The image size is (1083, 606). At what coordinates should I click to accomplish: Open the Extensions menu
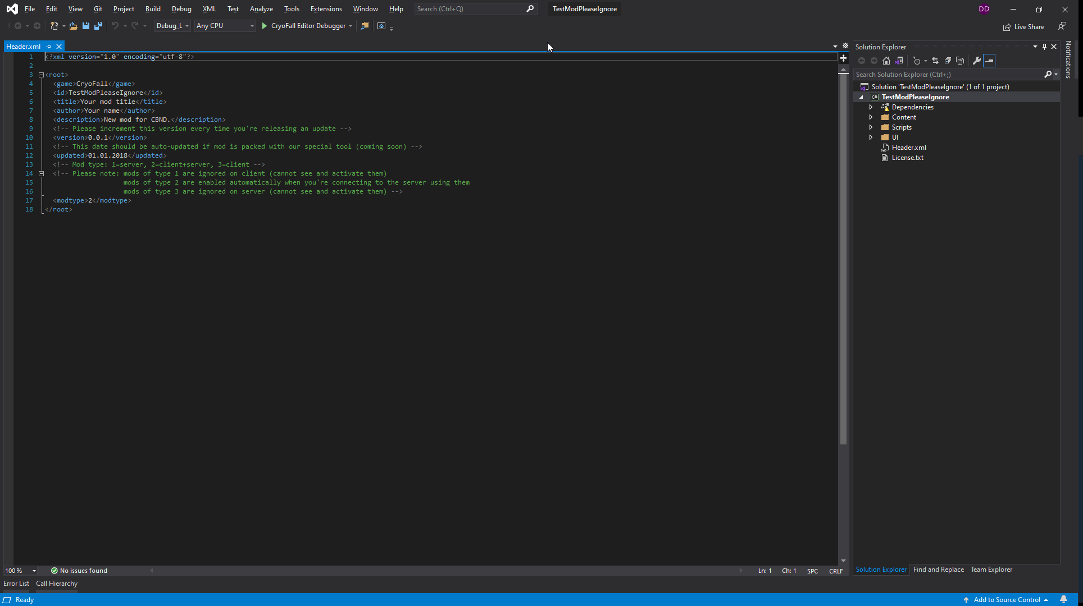click(326, 9)
